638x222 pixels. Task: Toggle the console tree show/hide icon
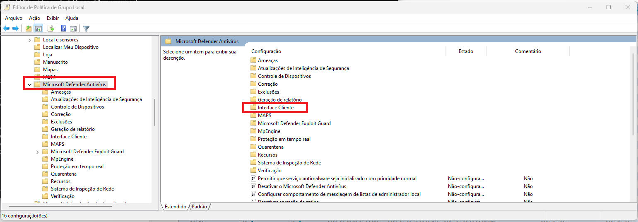pyautogui.click(x=38, y=29)
